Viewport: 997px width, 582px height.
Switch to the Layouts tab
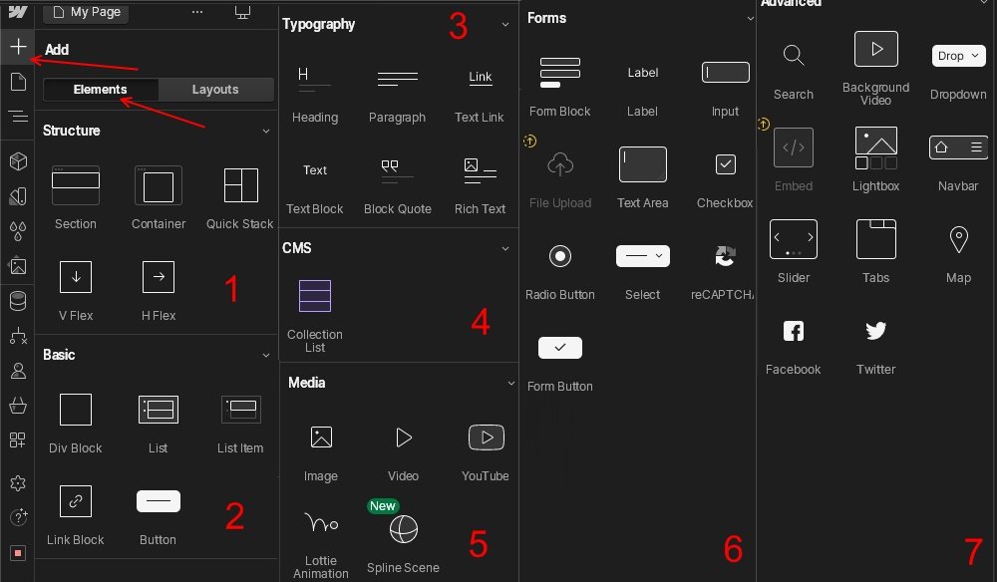(x=215, y=90)
